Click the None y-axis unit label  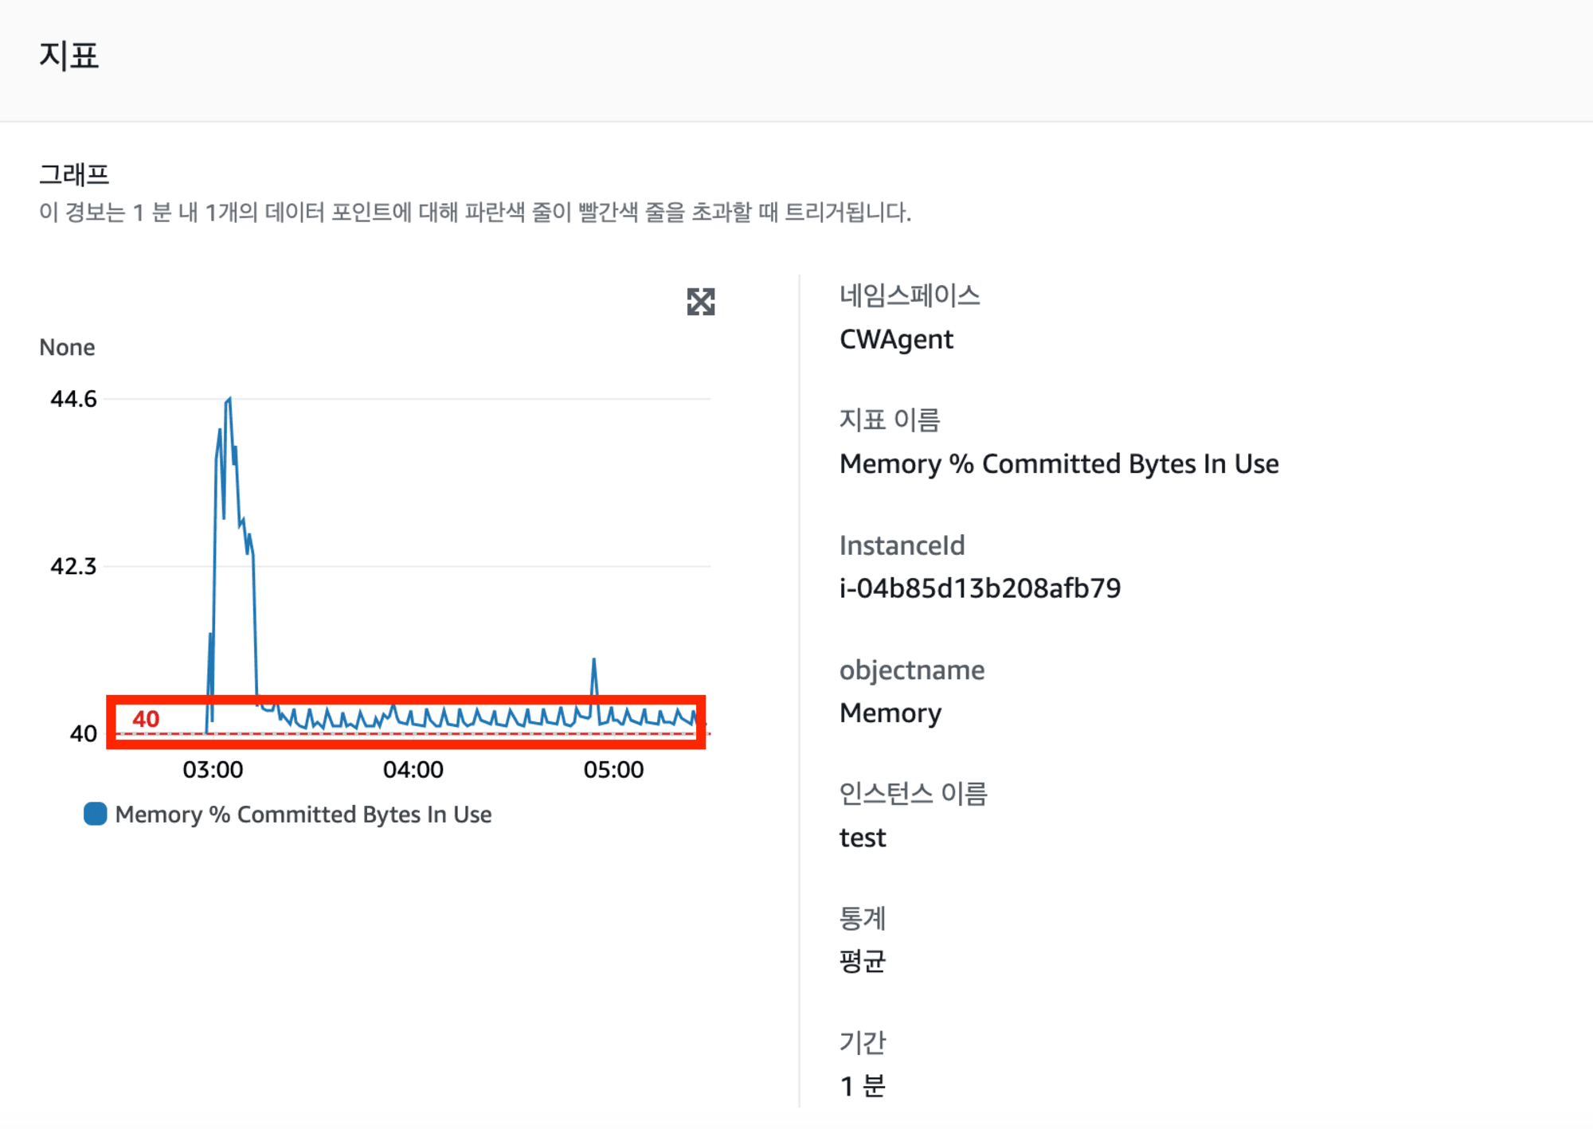(x=67, y=347)
